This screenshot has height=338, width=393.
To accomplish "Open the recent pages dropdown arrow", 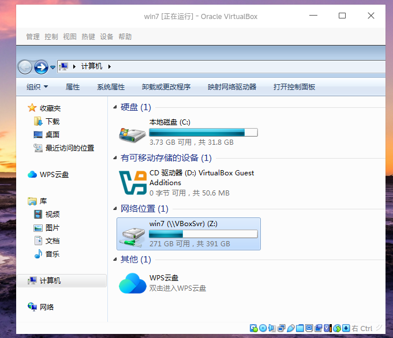I will pyautogui.click(x=53, y=67).
